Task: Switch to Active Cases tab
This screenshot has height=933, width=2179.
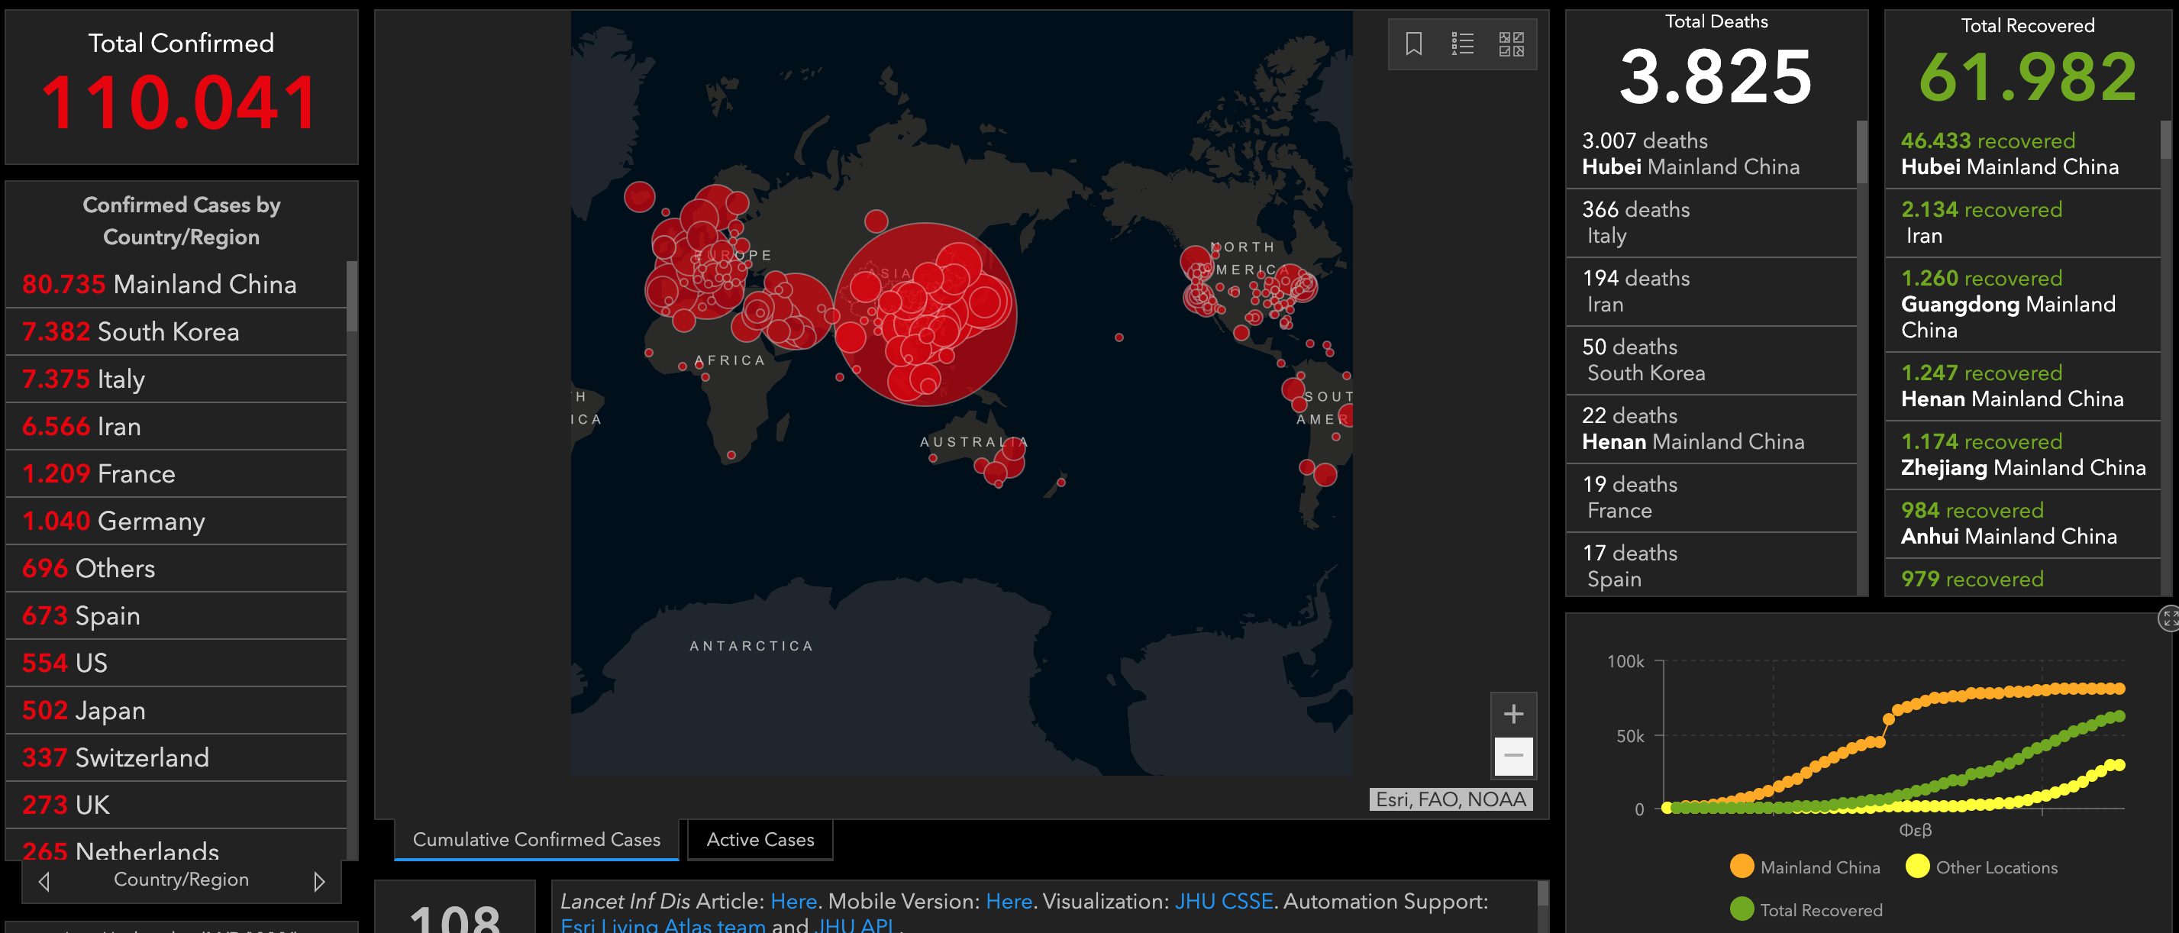Action: (x=760, y=839)
